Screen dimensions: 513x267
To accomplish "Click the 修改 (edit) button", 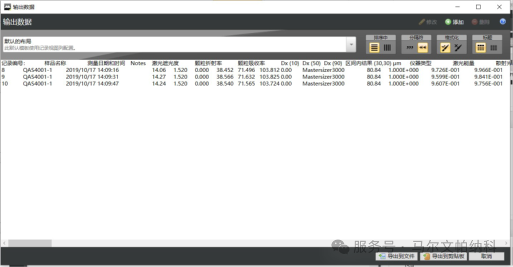I will point(428,22).
